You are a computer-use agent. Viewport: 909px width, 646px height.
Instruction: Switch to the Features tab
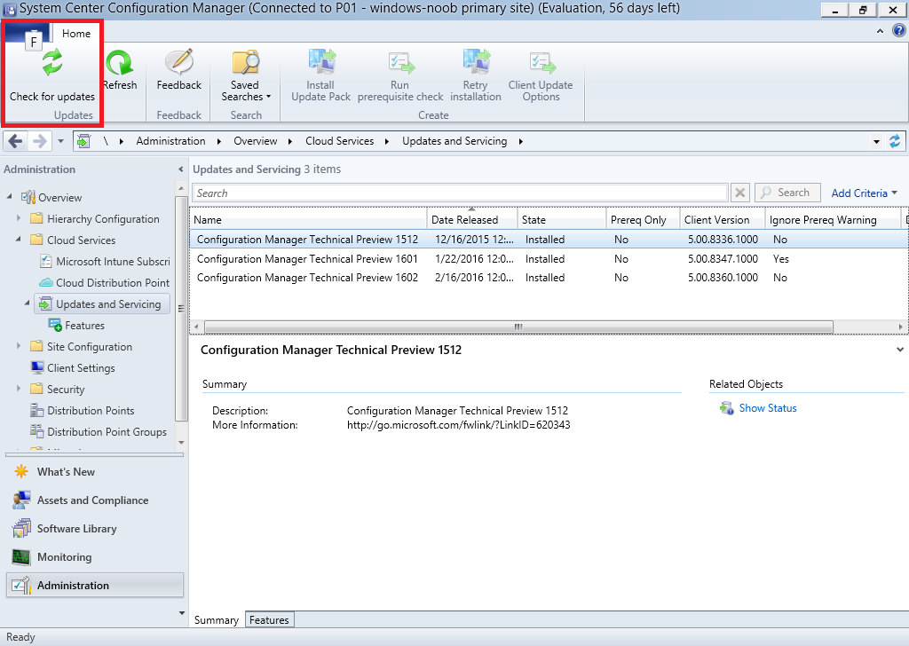pos(269,620)
